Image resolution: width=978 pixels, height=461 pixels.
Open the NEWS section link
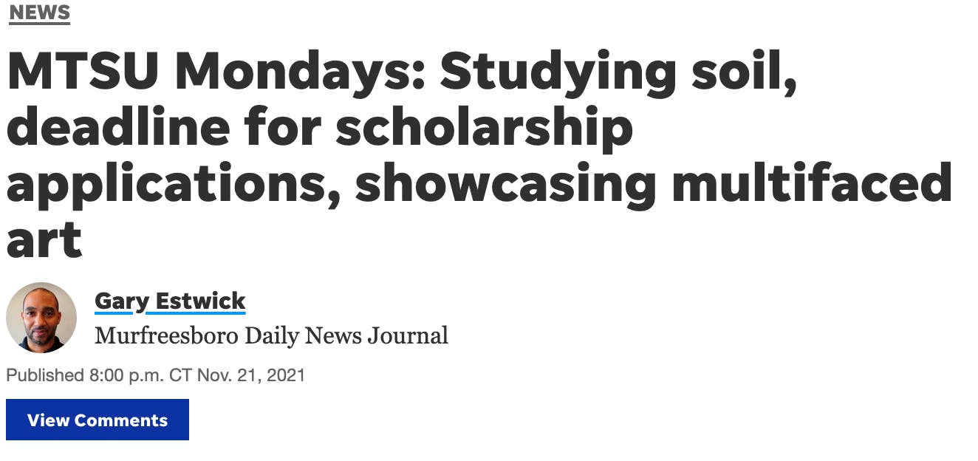click(x=39, y=13)
